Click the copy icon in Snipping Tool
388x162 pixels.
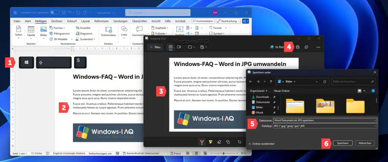(306, 47)
